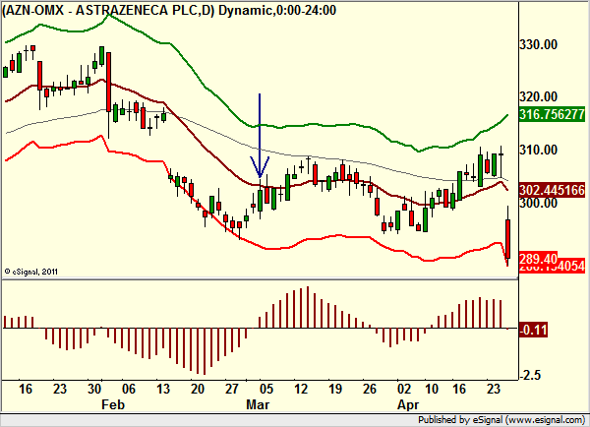Select the 27 date label

click(x=232, y=389)
